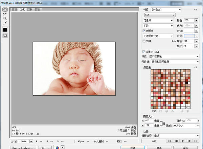Play the animation preview
Viewport: 203px width, 149px height.
183,141
